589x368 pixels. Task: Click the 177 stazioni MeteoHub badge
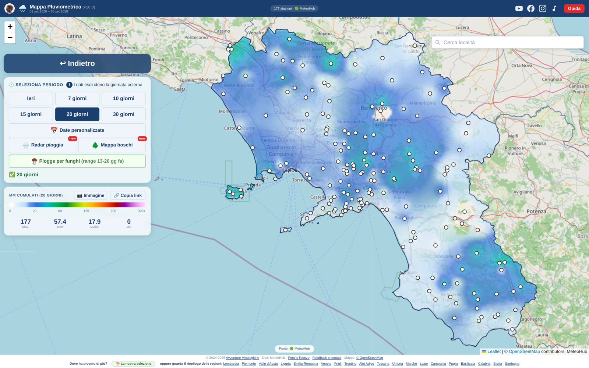(x=294, y=8)
